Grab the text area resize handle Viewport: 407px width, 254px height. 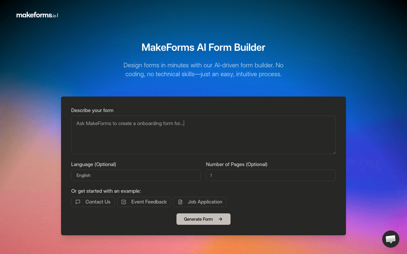coord(334,152)
